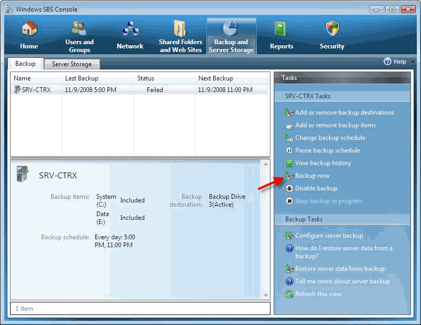This screenshot has height=325, width=421.
Task: Open the Reports green book icon
Action: (x=280, y=28)
